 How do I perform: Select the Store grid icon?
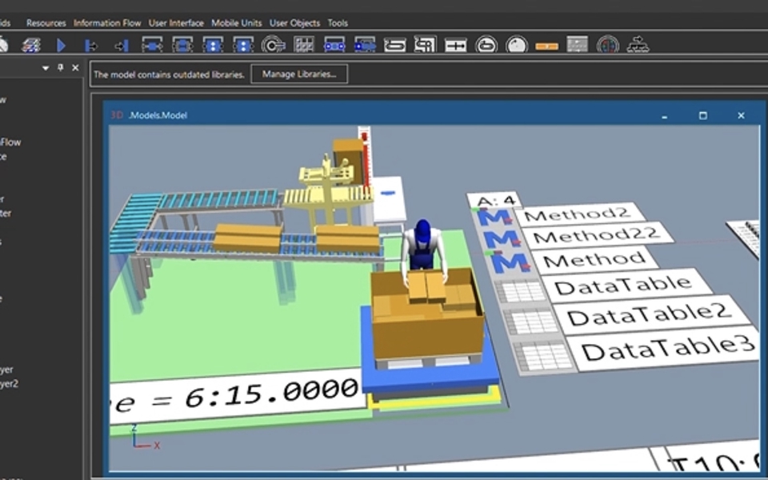coord(304,46)
